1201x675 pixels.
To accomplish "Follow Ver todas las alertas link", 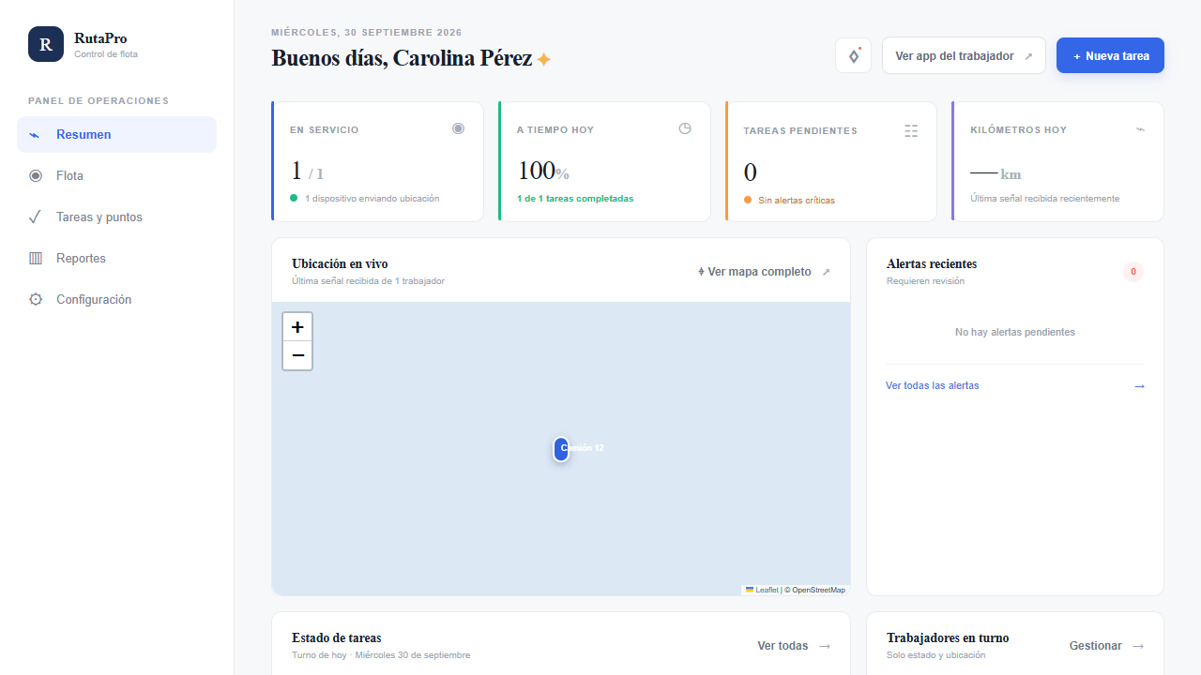I will [x=1015, y=385].
